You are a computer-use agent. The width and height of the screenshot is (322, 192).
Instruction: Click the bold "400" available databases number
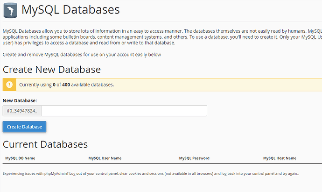66,85
